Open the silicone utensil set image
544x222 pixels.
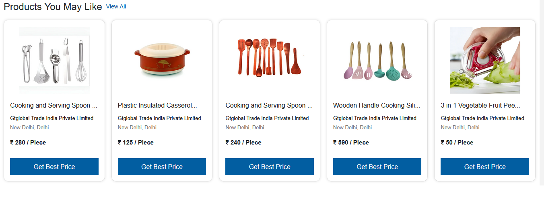pos(377,61)
